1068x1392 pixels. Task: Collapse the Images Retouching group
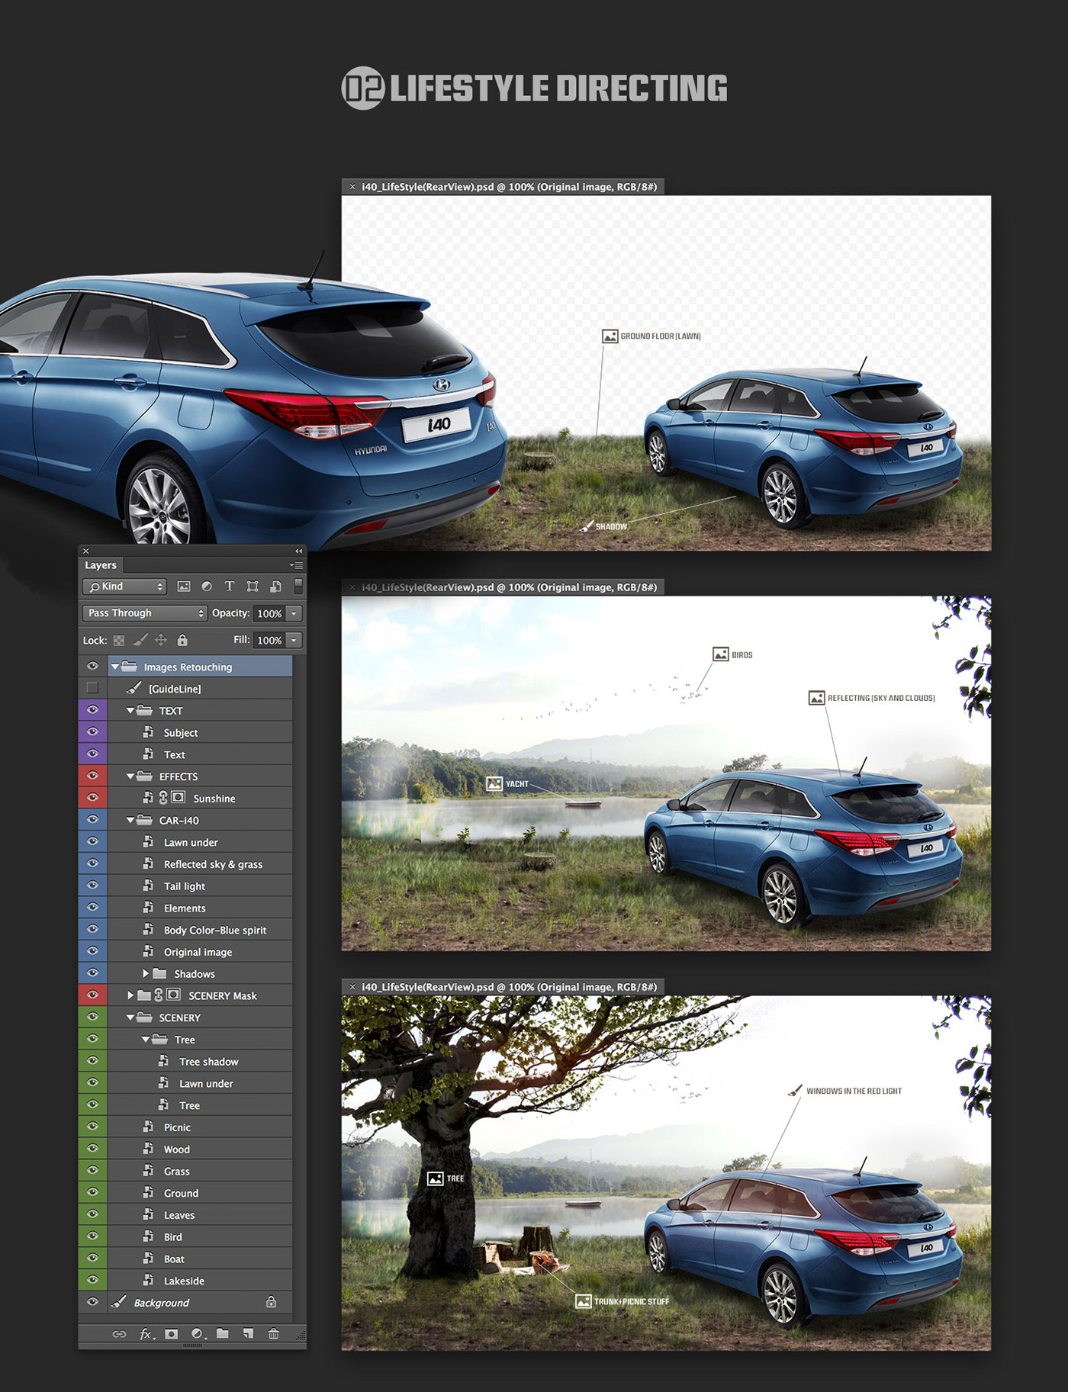click(115, 667)
